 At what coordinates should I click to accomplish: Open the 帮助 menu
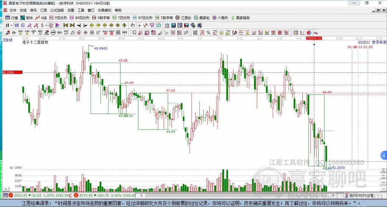tap(118, 10)
